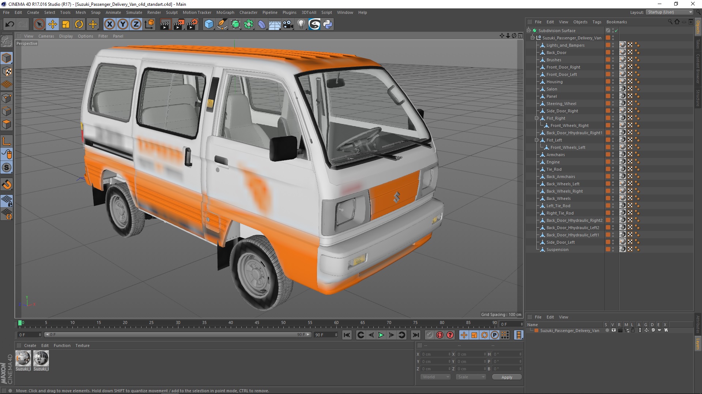
Task: Click the Light bulb icon
Action: (x=301, y=24)
